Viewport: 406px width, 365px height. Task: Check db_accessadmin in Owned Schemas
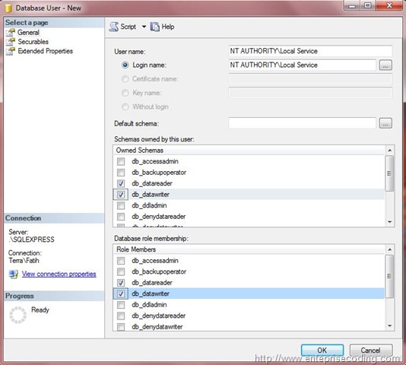pos(121,161)
